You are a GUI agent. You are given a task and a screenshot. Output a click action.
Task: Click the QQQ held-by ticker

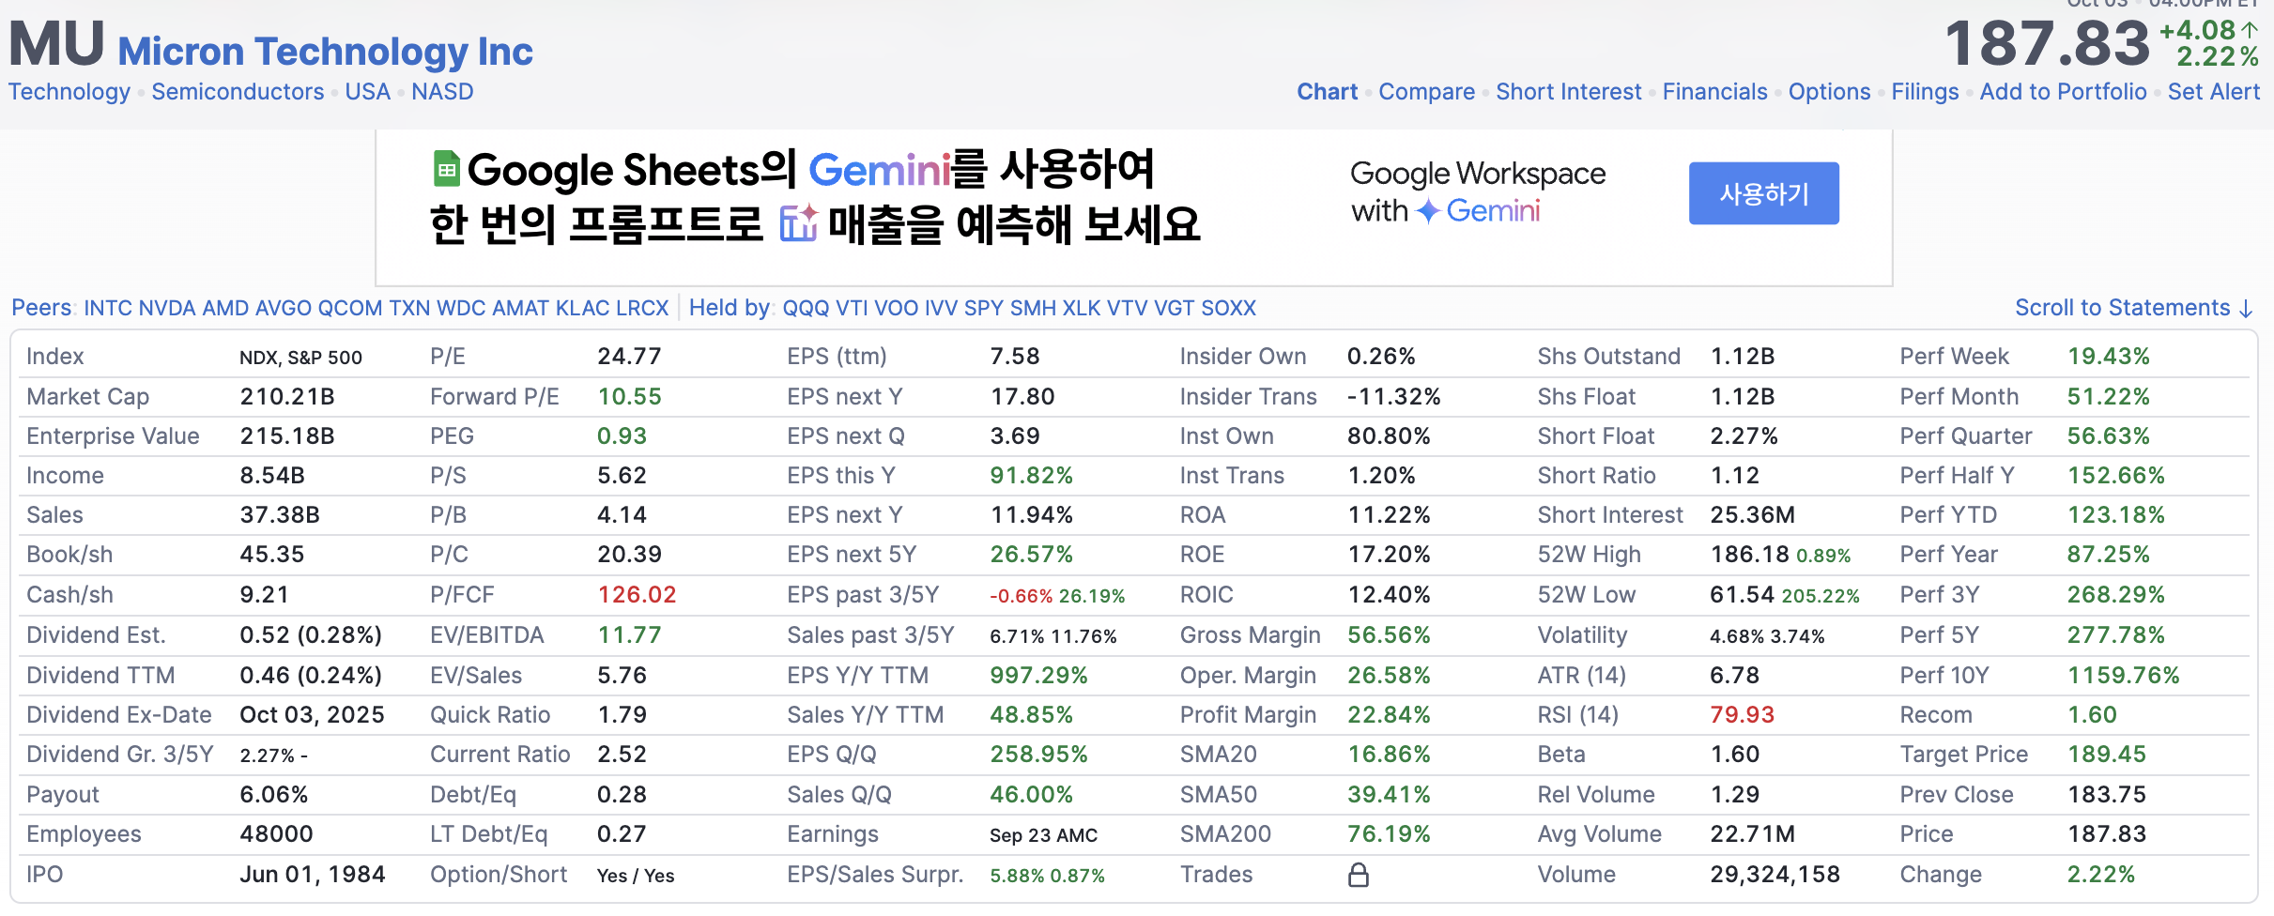click(x=806, y=308)
